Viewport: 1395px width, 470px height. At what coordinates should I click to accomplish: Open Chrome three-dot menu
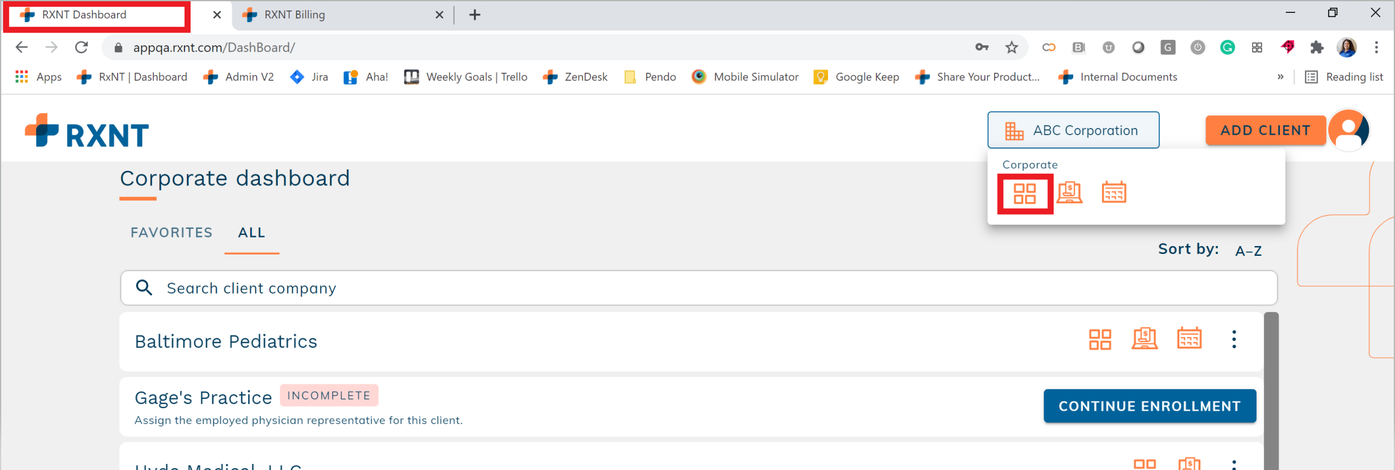point(1377,47)
